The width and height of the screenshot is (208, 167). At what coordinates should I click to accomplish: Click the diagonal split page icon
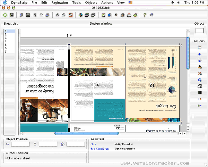point(103,15)
